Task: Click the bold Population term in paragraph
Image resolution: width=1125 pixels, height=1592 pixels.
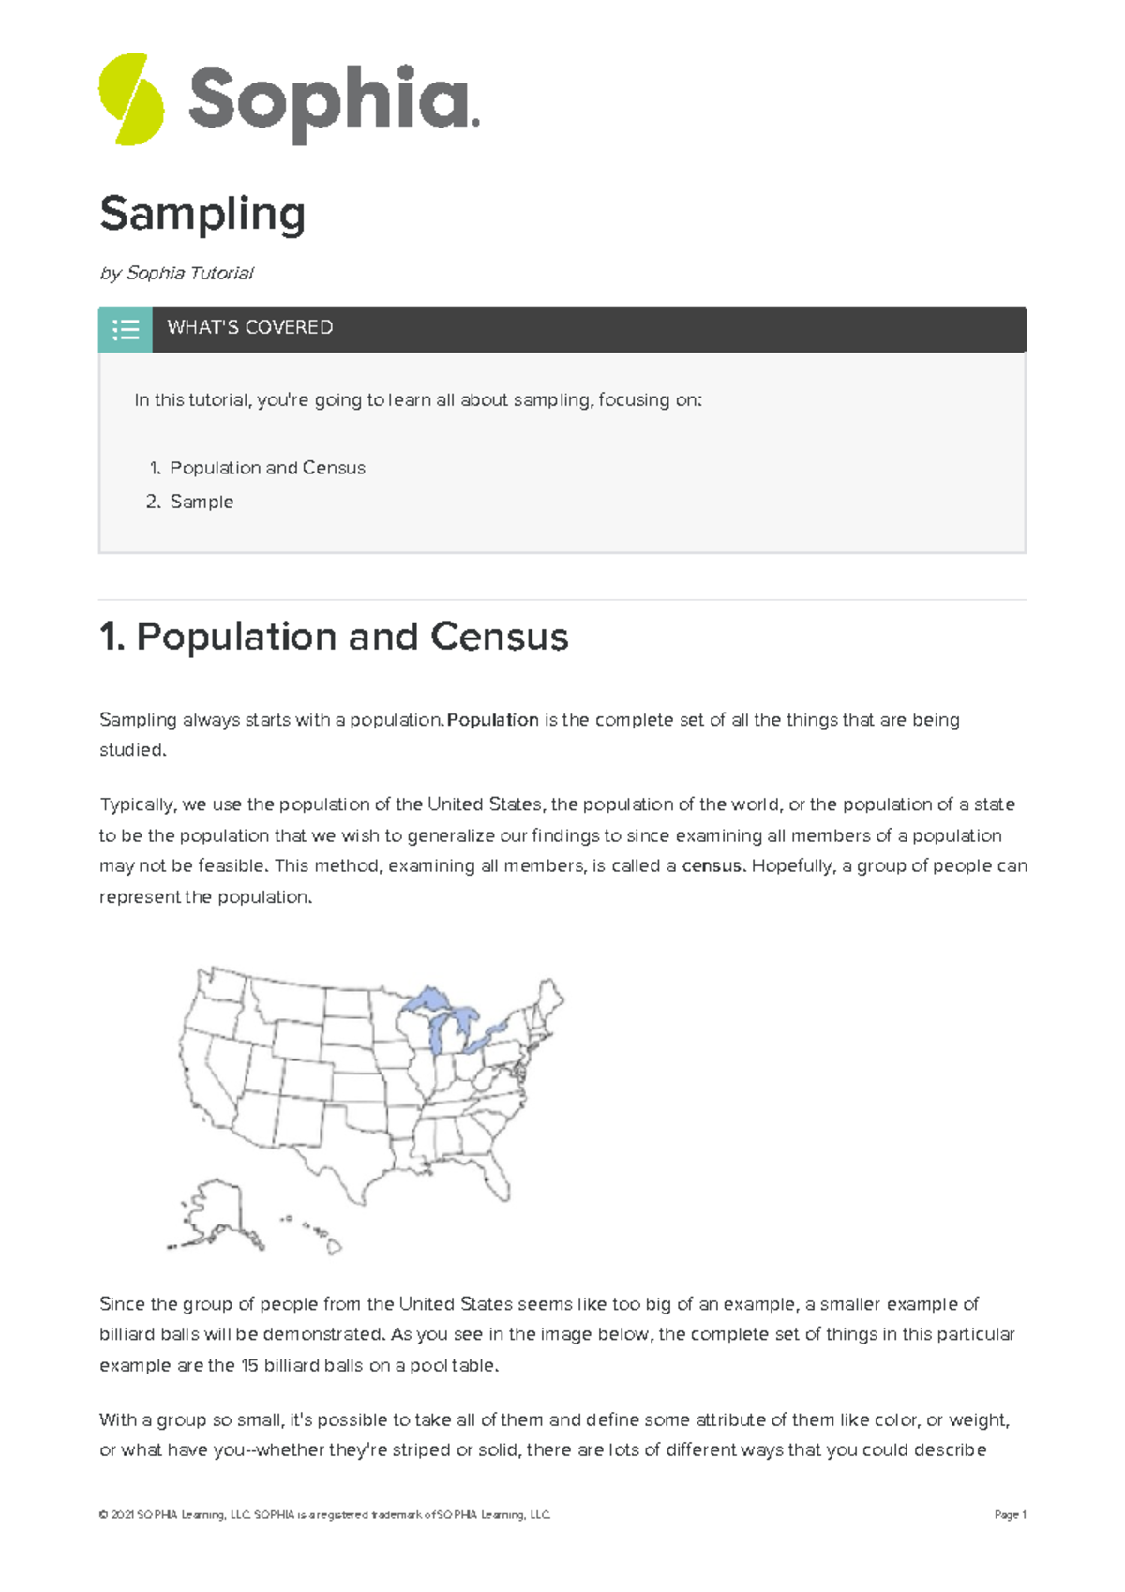Action: pyautogui.click(x=493, y=720)
